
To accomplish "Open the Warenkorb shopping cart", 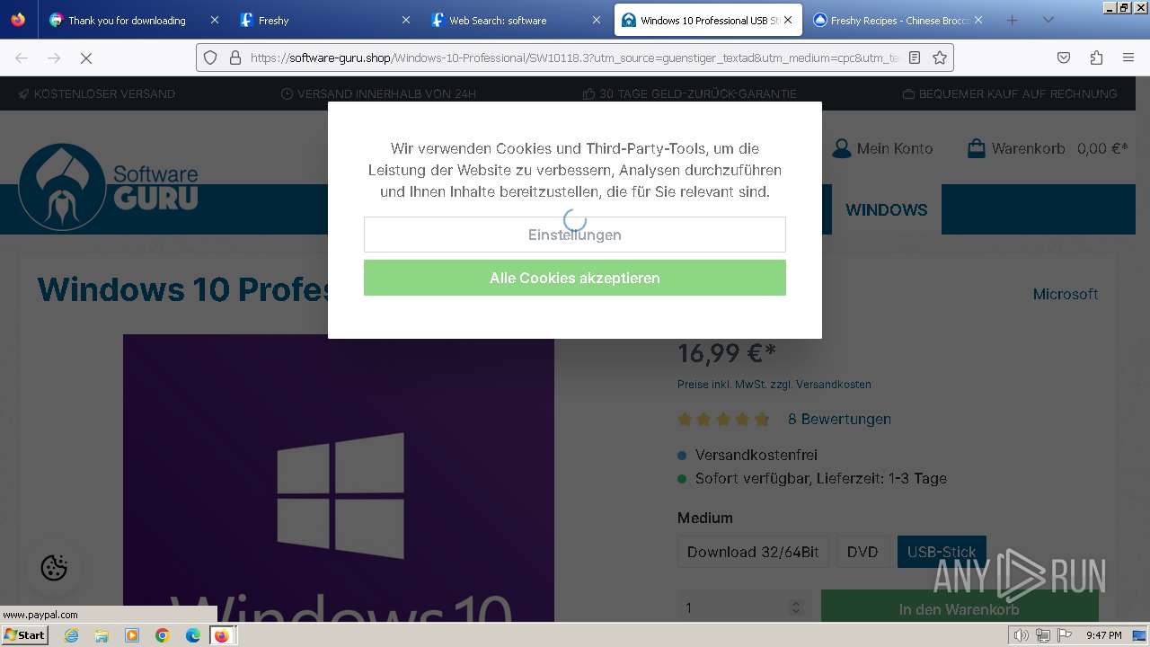I will pyautogui.click(x=1048, y=148).
